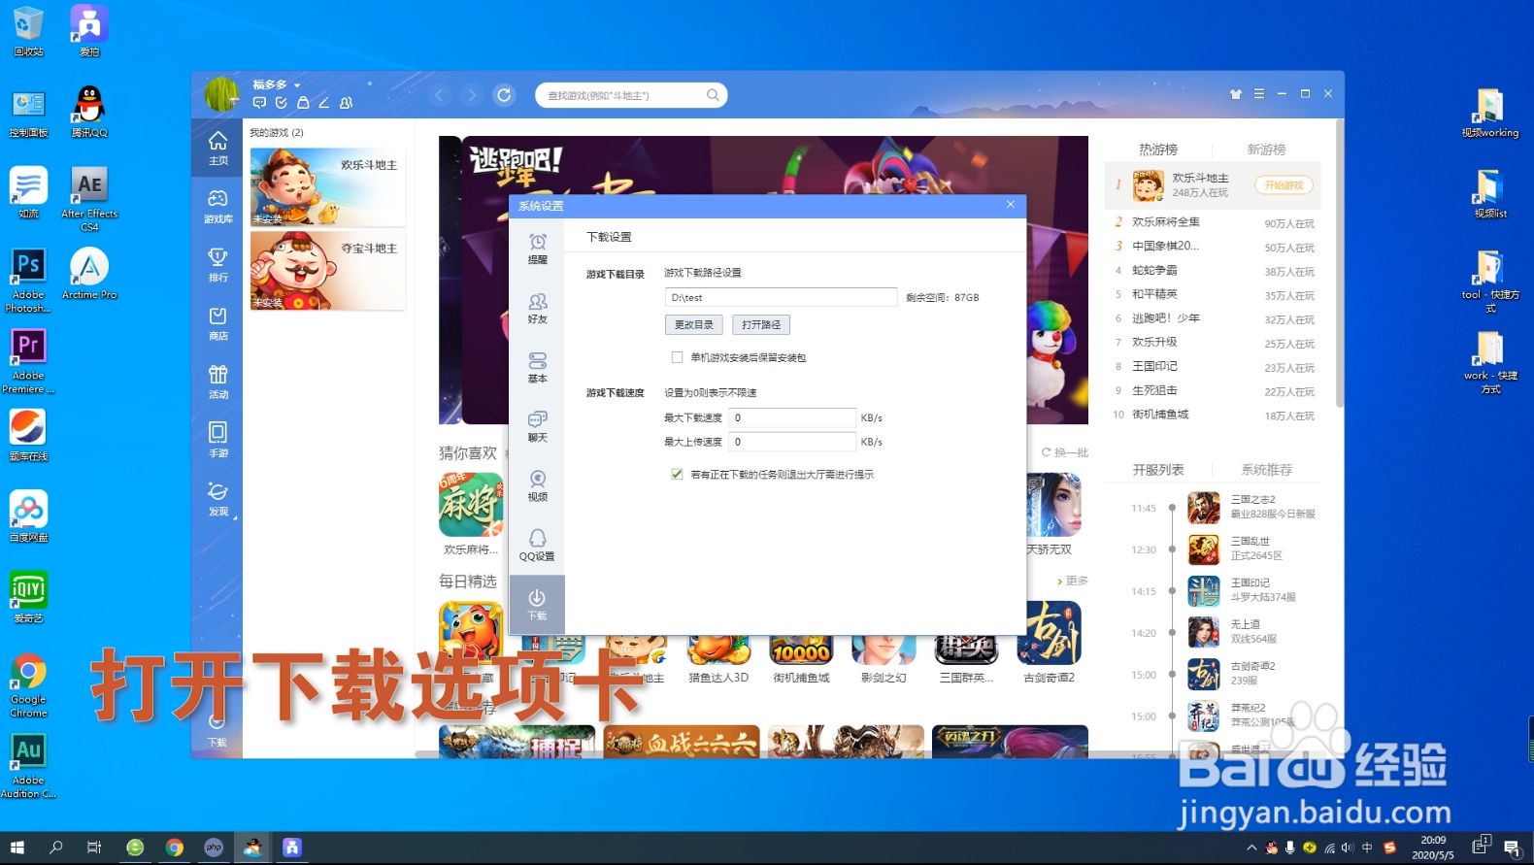The width and height of the screenshot is (1534, 865).
Task: Open the 主页 home sidebar icon
Action: pyautogui.click(x=217, y=148)
